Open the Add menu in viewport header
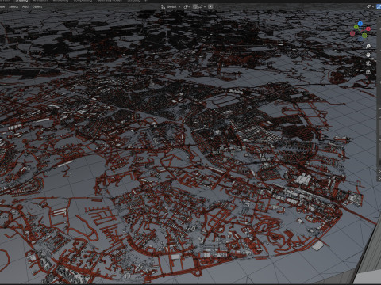 tap(25, 6)
